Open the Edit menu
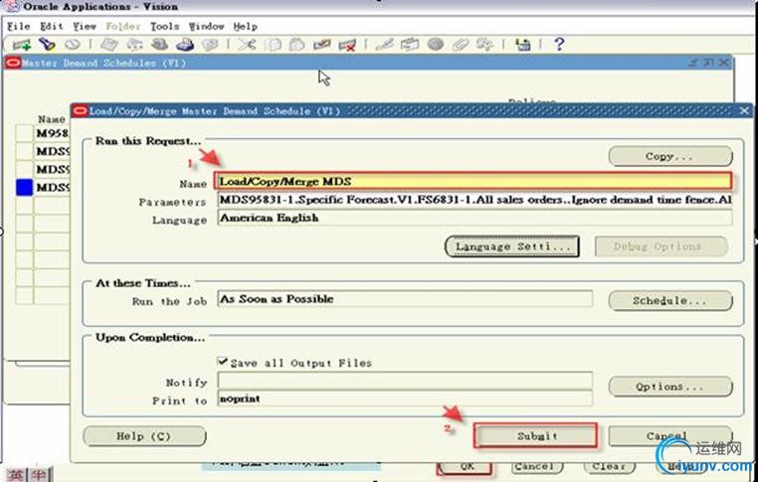This screenshot has width=758, height=482. [x=52, y=26]
